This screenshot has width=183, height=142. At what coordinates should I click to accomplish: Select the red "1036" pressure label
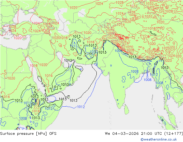[x=123, y=42]
